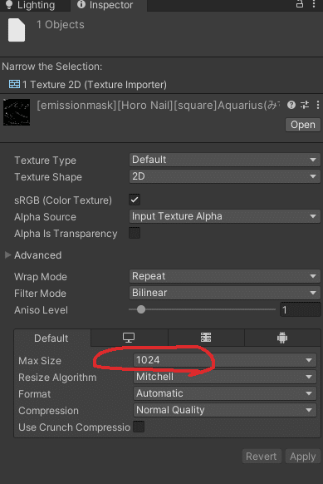Switch to the Lighting tab
The height and width of the screenshot is (484, 323).
[31, 5]
